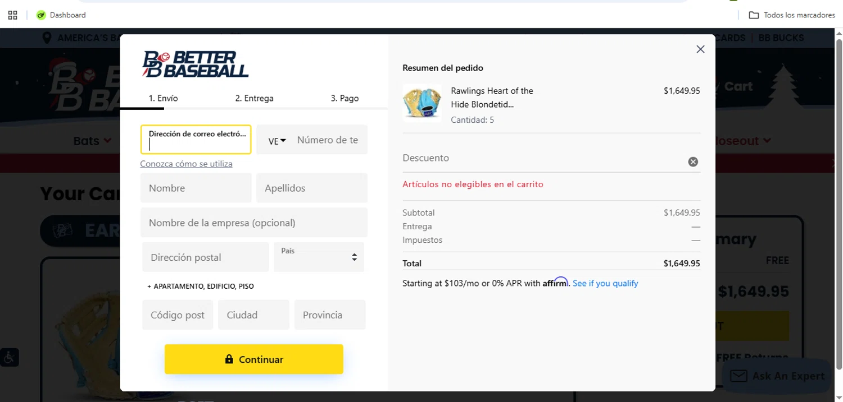This screenshot has height=402, width=843.
Task: Click the Continuar button
Action: [254, 359]
